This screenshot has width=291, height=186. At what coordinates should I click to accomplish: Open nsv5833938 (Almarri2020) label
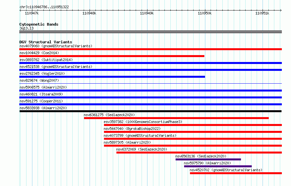pyautogui.click(x=43, y=108)
